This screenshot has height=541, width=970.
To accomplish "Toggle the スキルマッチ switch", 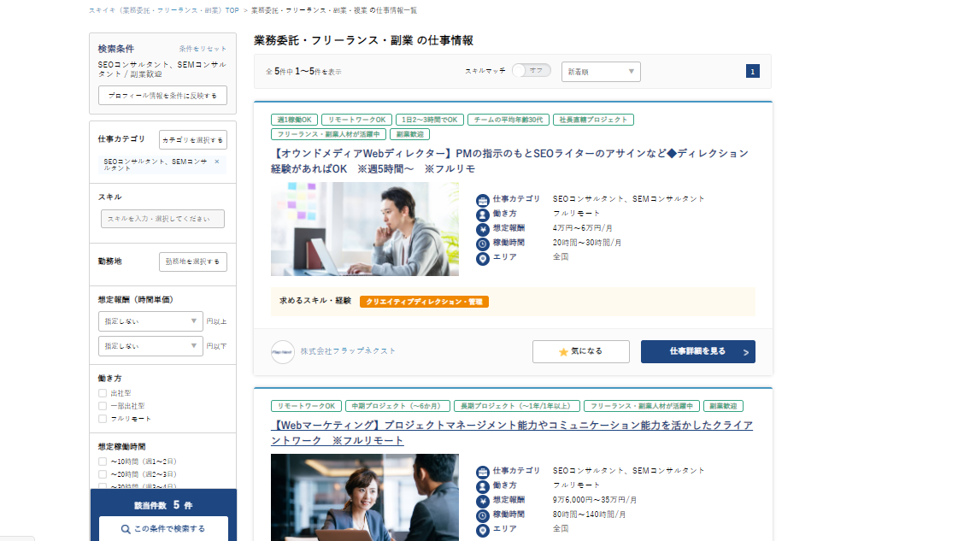I will [x=532, y=71].
